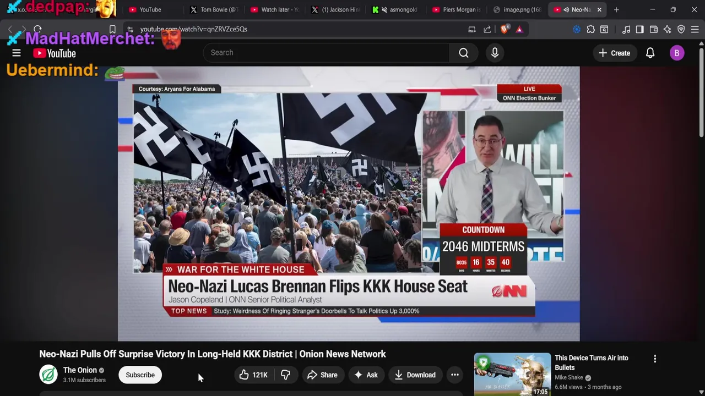Click the '3.1M subscribers' text

click(84, 380)
